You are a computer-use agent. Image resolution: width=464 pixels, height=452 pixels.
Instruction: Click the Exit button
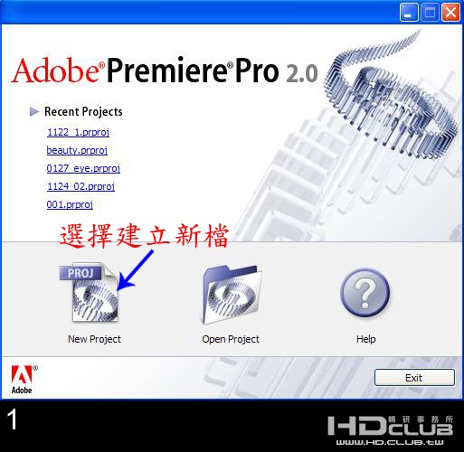pyautogui.click(x=414, y=378)
